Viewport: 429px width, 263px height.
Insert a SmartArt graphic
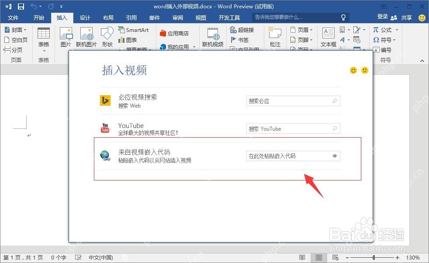coord(134,30)
